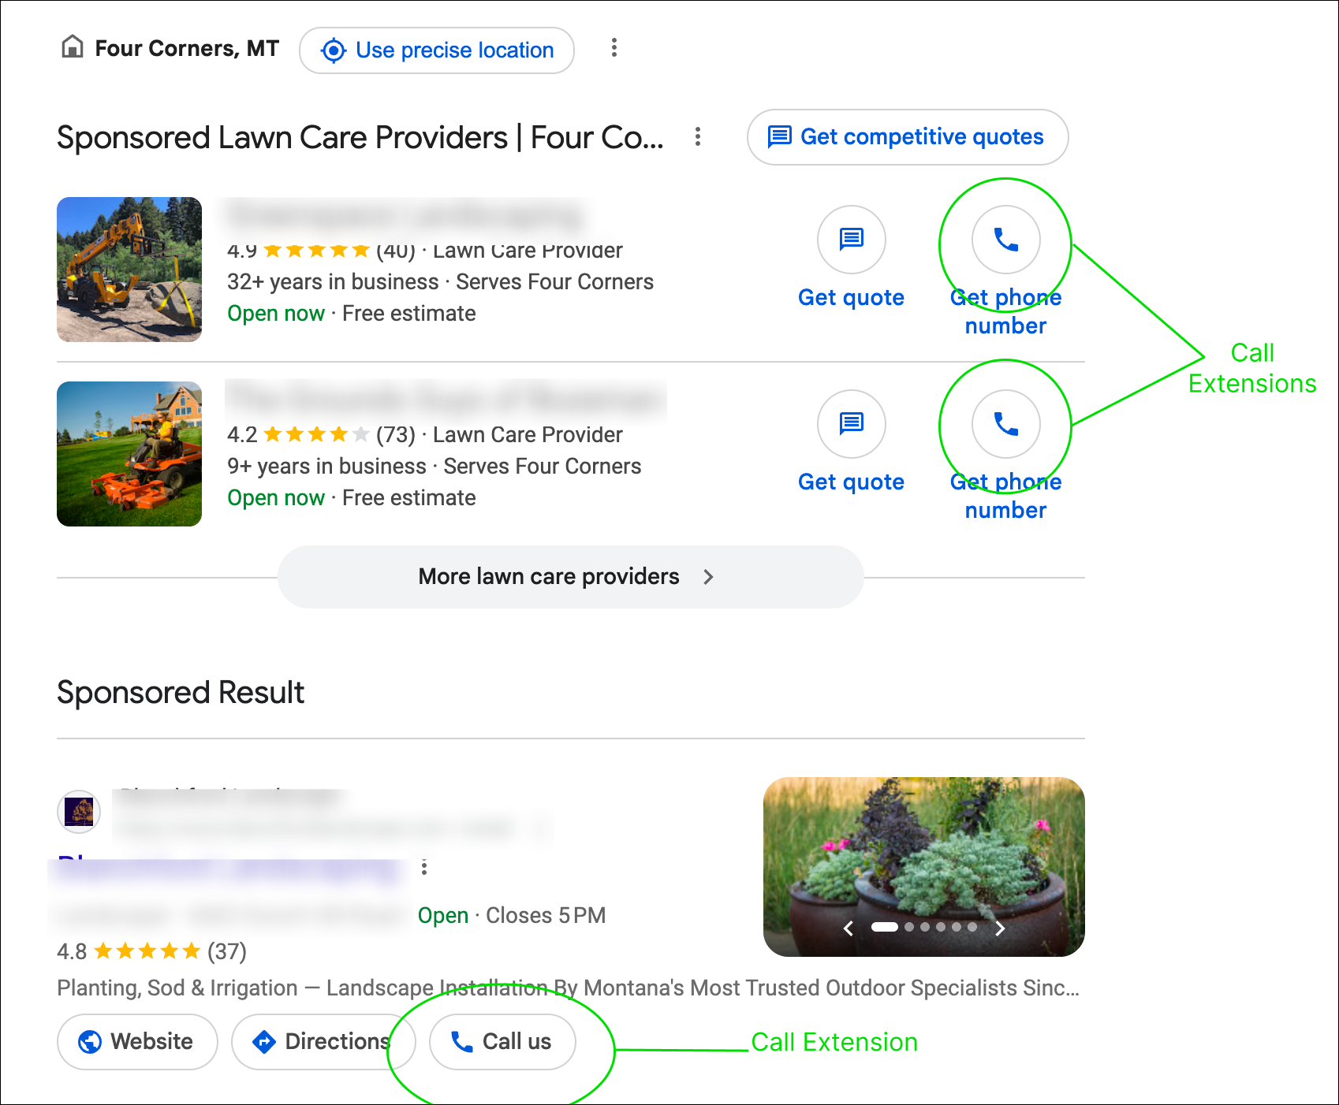Click Call us button
Viewport: 1339px width, 1105px height.
pyautogui.click(x=502, y=1042)
